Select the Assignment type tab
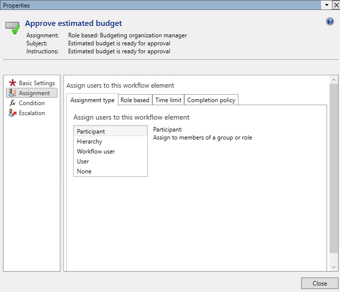This screenshot has height=292, width=340. coord(93,100)
